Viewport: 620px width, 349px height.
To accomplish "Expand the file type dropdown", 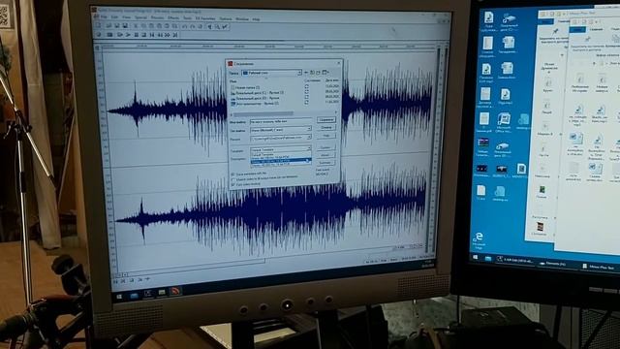I will tap(309, 128).
